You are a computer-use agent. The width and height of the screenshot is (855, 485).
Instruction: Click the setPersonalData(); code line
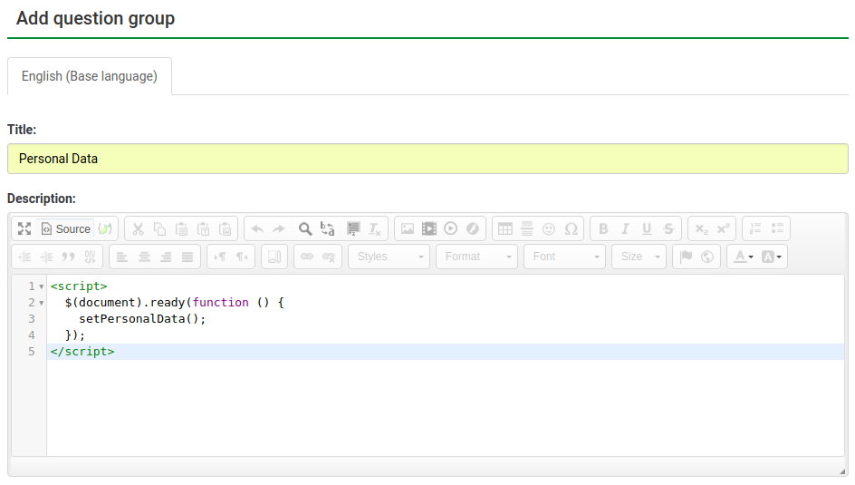[x=142, y=318]
